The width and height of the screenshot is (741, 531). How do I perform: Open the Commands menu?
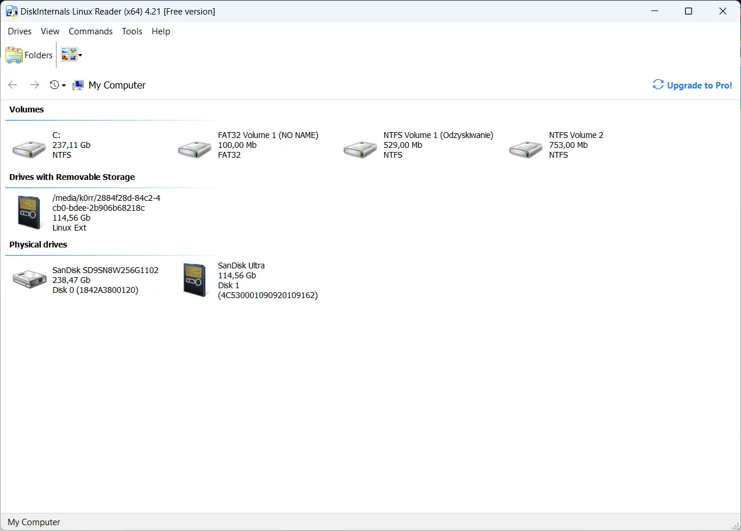[90, 31]
